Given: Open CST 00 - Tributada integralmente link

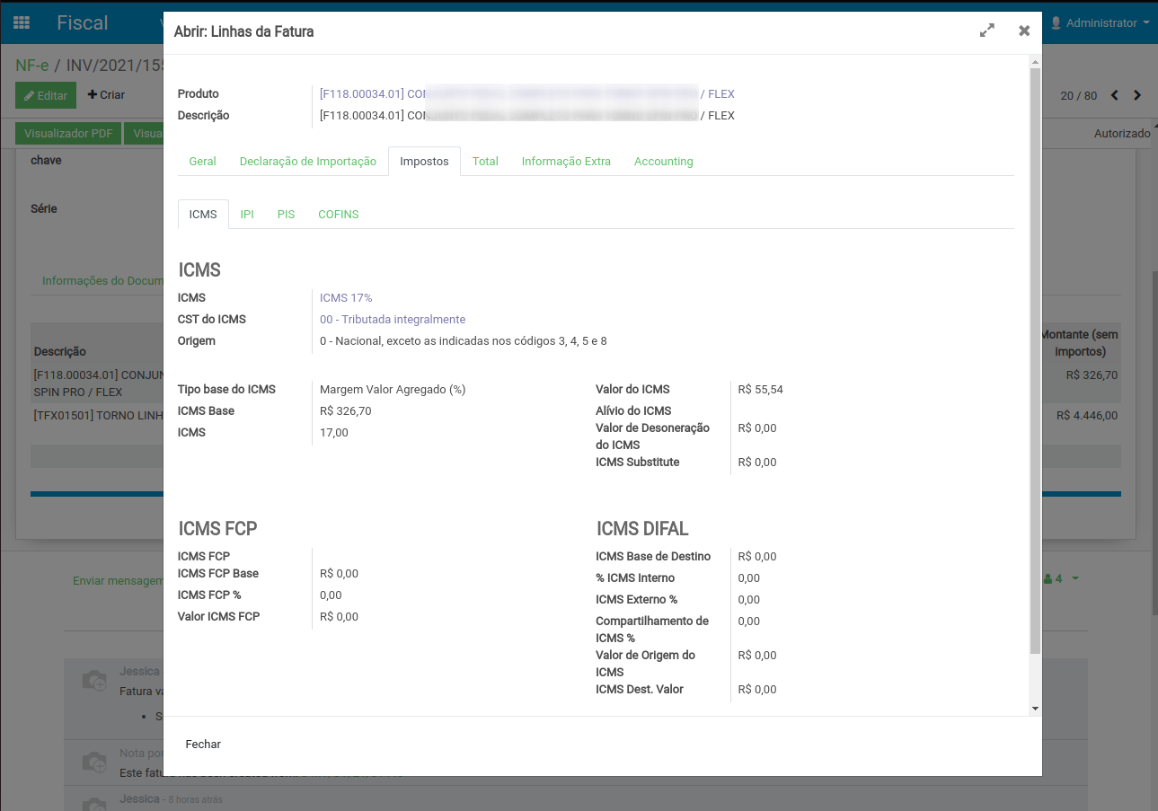Looking at the screenshot, I should tap(393, 319).
